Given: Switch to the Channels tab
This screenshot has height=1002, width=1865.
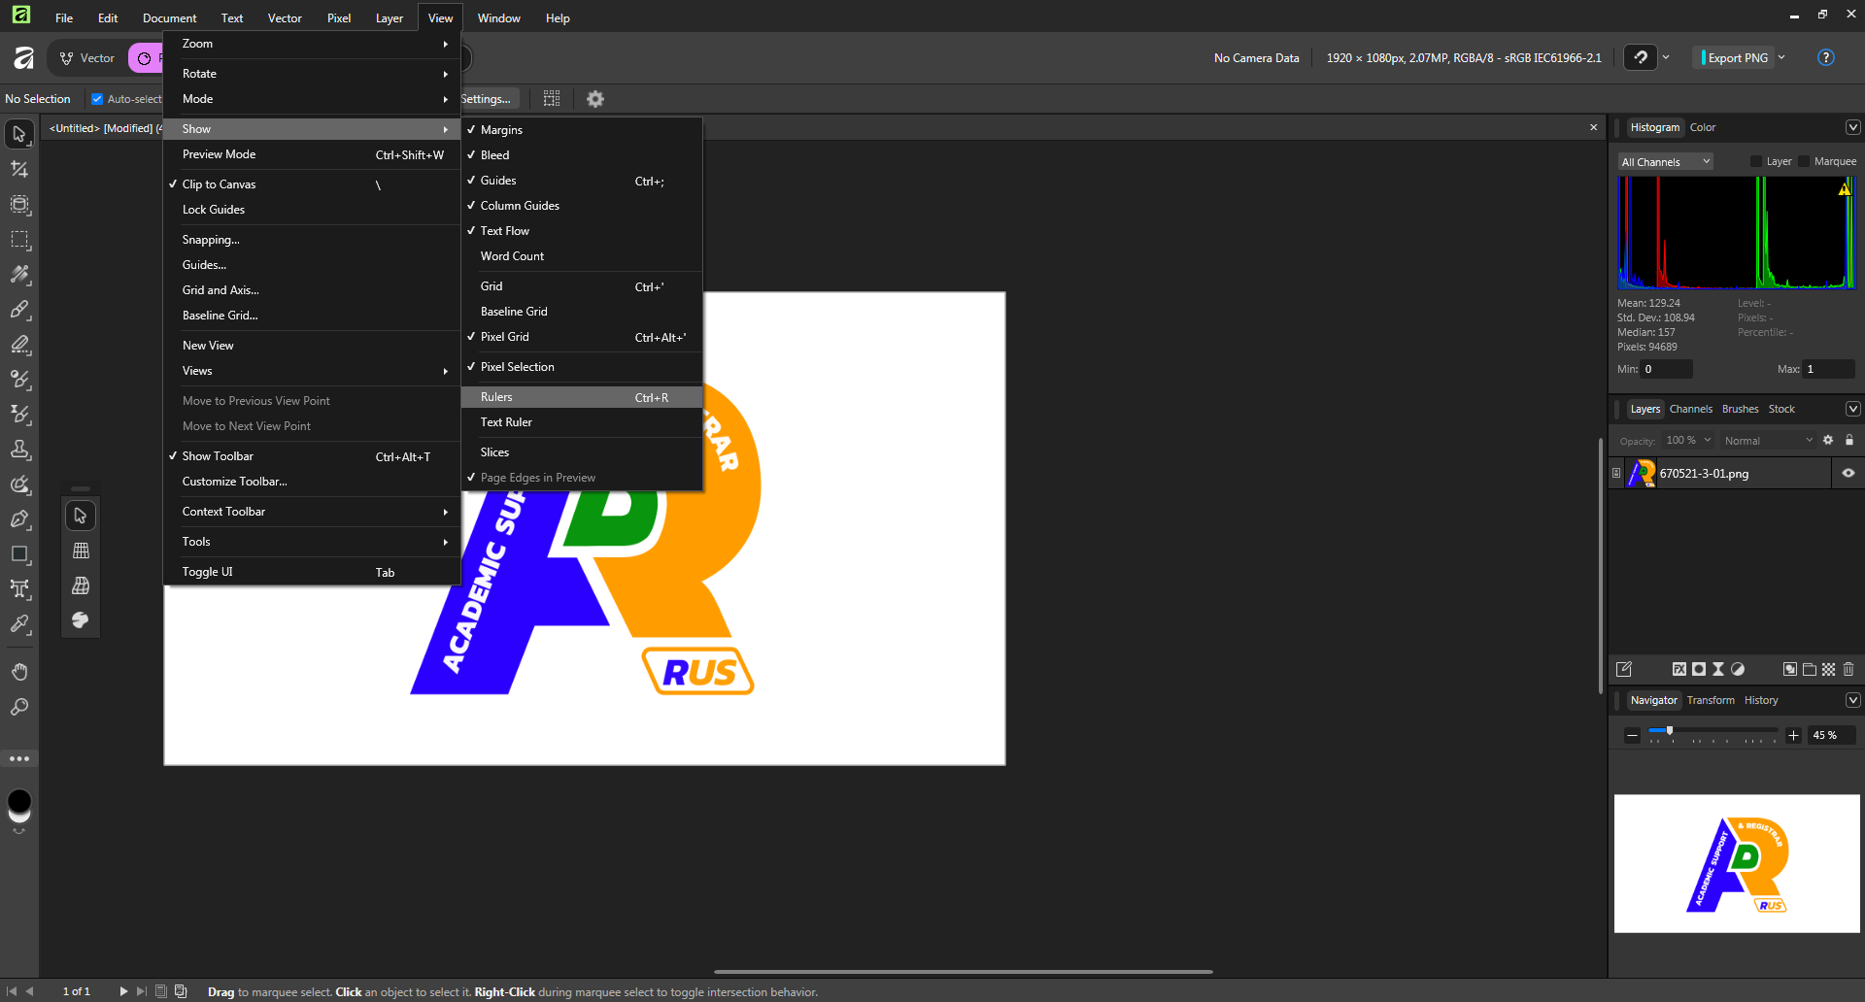Looking at the screenshot, I should click(x=1690, y=409).
